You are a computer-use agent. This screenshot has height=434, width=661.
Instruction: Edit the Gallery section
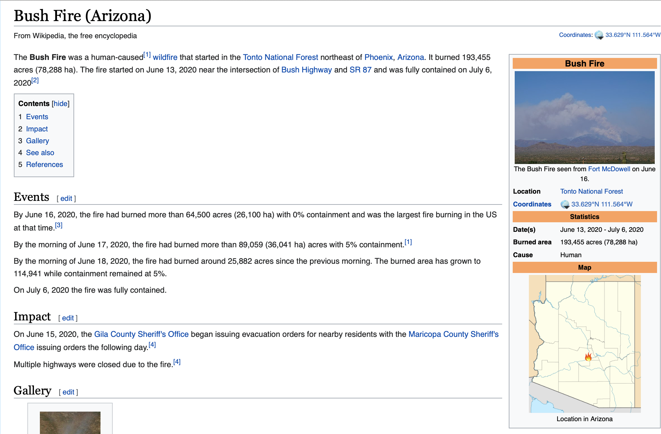coord(68,392)
